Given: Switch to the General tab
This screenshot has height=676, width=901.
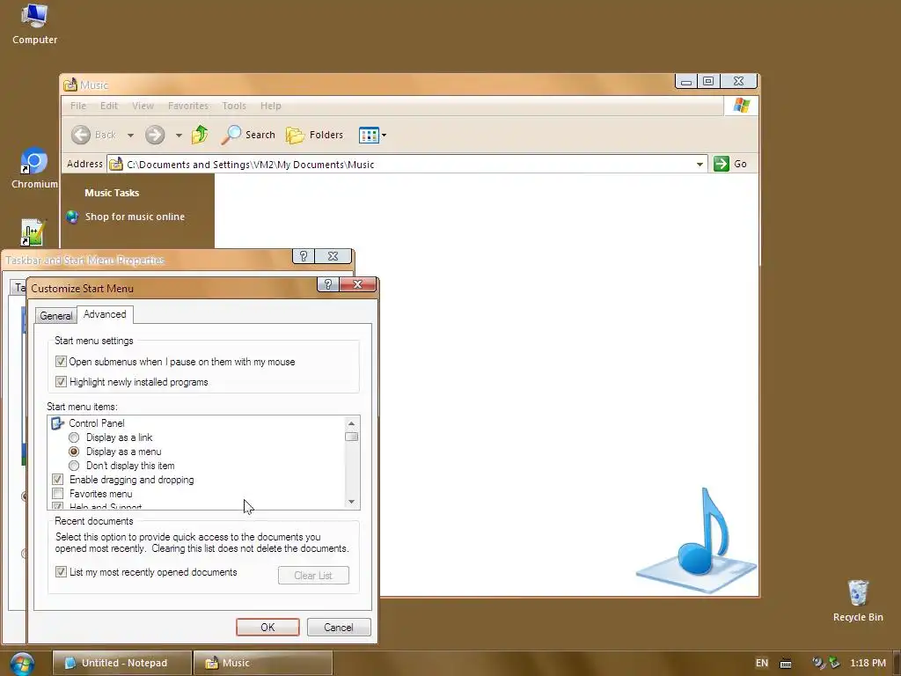Looking at the screenshot, I should coord(55,316).
